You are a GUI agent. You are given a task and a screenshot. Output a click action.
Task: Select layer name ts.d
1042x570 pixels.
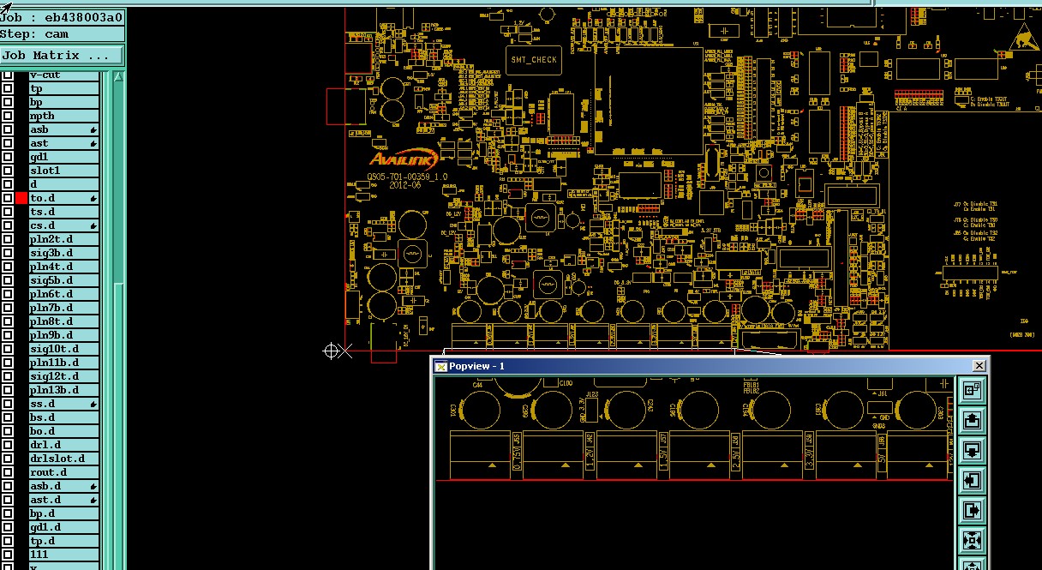pos(64,212)
